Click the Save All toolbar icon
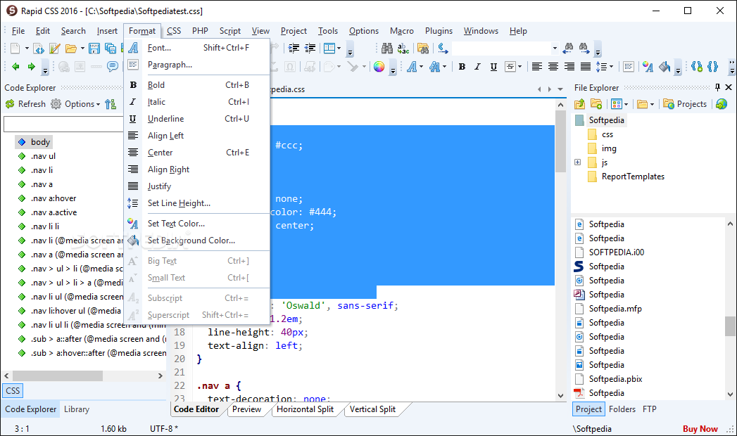 tap(111, 49)
